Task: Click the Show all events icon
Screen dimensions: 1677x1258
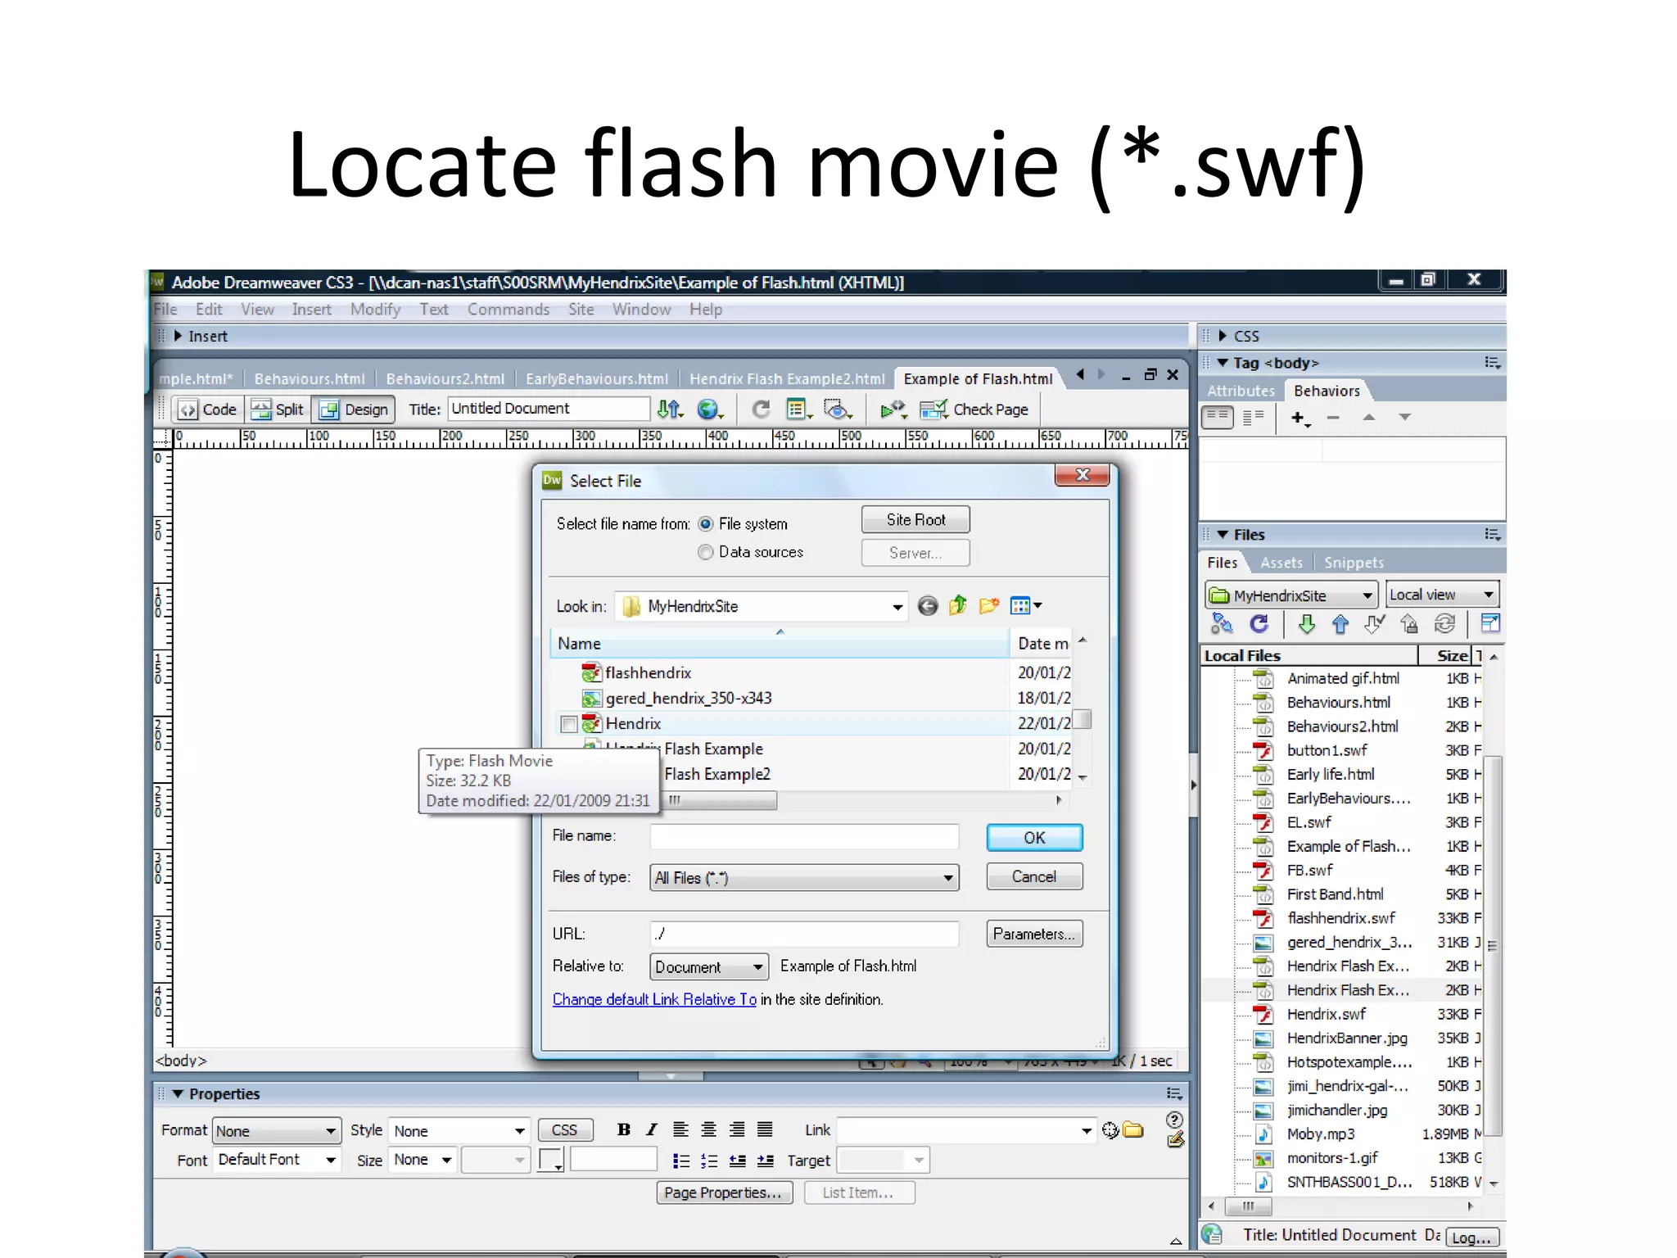Action: [1254, 418]
